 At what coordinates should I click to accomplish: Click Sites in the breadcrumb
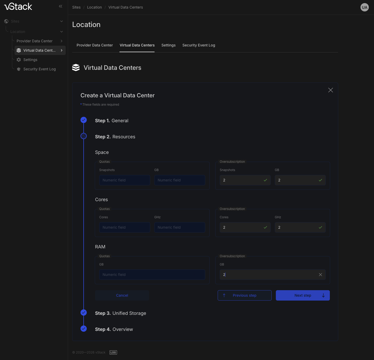76,7
